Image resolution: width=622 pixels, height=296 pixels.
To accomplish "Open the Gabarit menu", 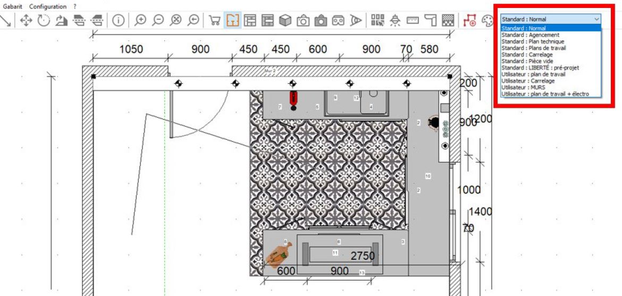I will click(13, 6).
